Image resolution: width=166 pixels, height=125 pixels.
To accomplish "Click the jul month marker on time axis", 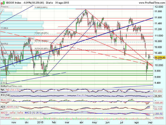I will (x=122, y=122).
